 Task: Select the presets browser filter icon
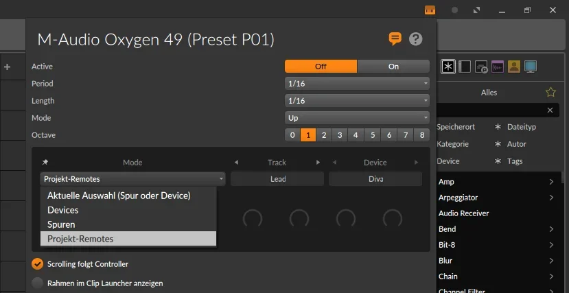tap(481, 67)
